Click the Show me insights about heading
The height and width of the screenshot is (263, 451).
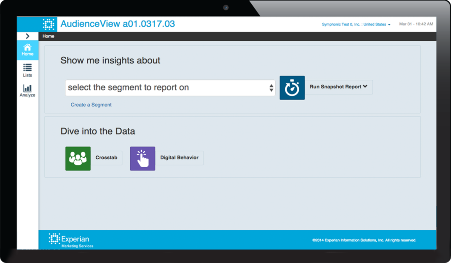click(110, 61)
